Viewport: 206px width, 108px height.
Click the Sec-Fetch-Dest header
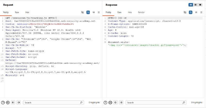point(21,57)
